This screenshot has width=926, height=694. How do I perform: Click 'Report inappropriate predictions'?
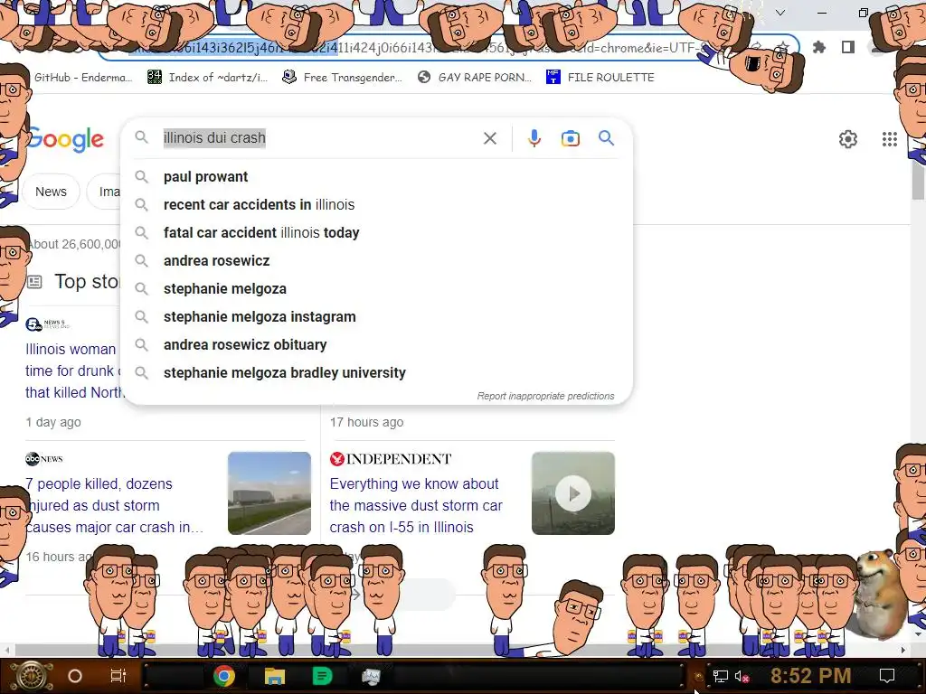point(545,396)
